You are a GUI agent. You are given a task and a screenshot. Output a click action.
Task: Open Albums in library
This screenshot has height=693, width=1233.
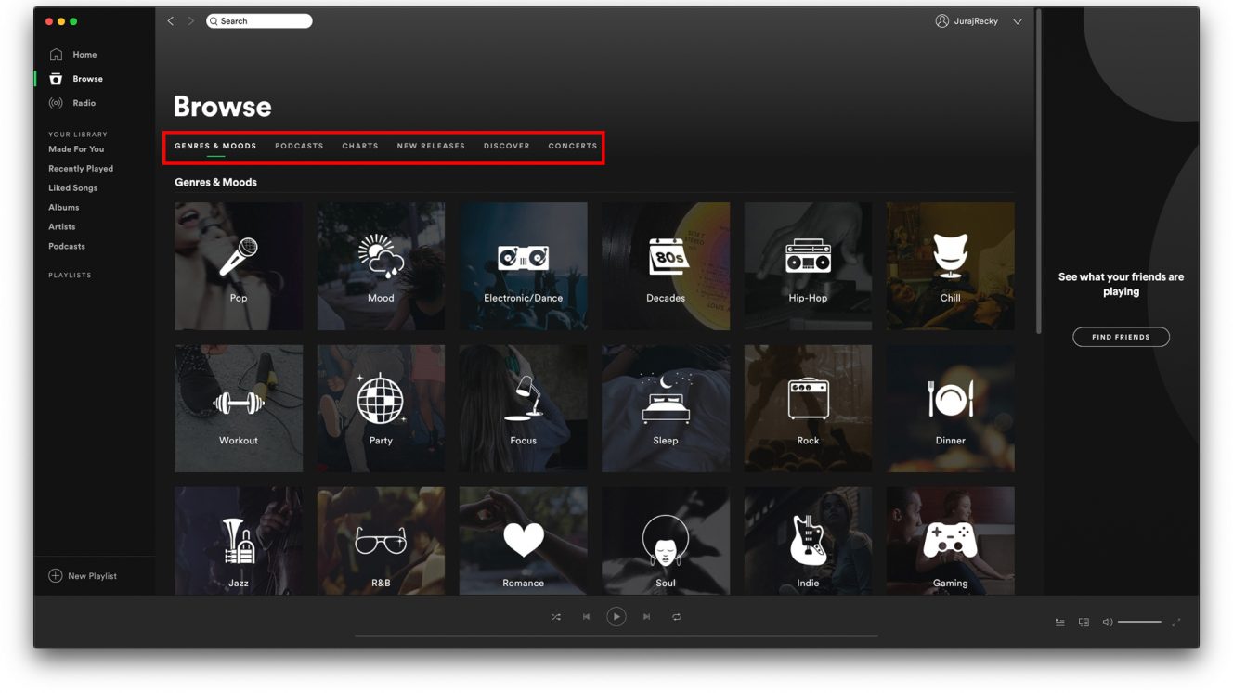click(x=64, y=208)
